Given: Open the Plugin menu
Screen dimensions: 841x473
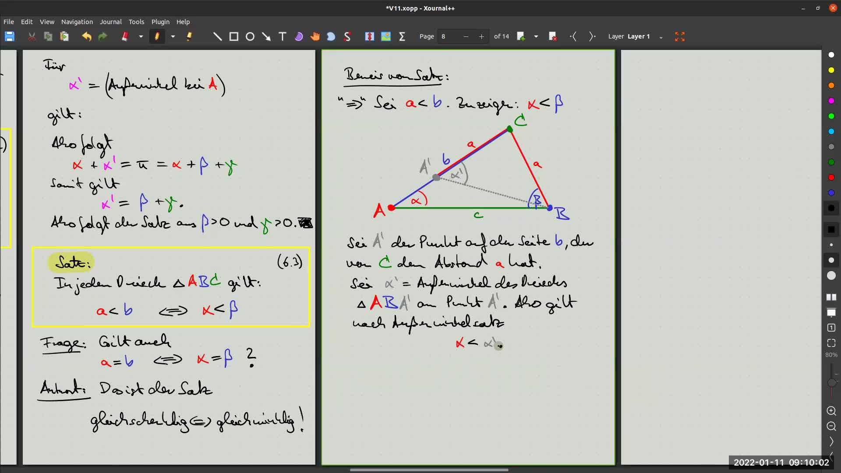Looking at the screenshot, I should [x=160, y=22].
